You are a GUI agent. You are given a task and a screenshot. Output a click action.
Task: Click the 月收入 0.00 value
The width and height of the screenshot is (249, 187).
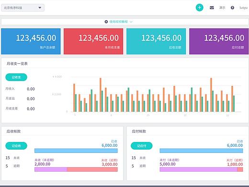click(x=31, y=89)
